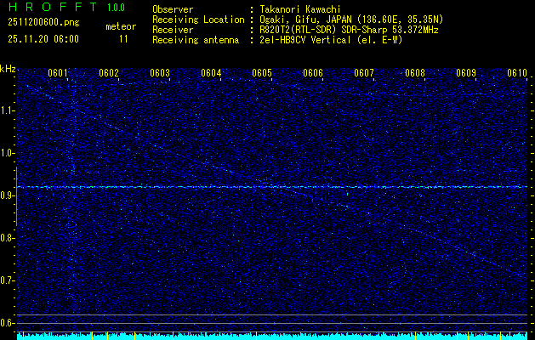The image size is (535, 340).
Task: Select the 0608 time marker
Action: tap(415, 73)
